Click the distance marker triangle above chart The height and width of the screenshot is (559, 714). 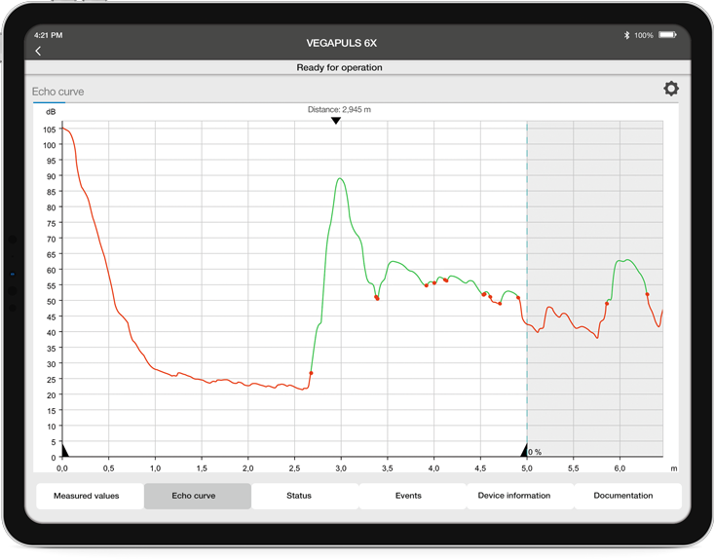point(336,121)
